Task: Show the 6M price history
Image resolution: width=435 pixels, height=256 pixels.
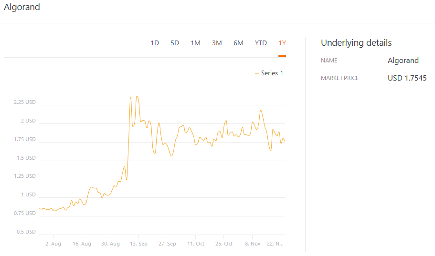Action: 238,43
